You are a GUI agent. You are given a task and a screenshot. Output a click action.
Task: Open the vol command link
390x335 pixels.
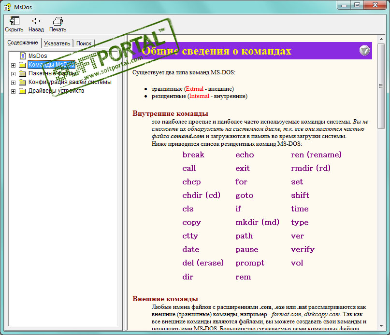tap(297, 263)
